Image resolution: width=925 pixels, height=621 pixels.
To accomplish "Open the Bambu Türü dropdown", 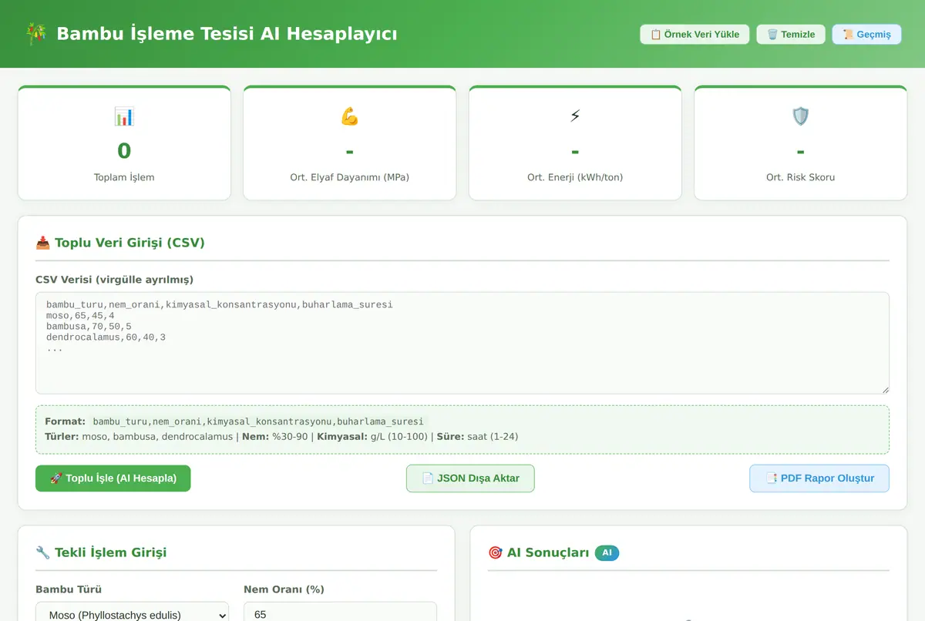I will coord(132,615).
